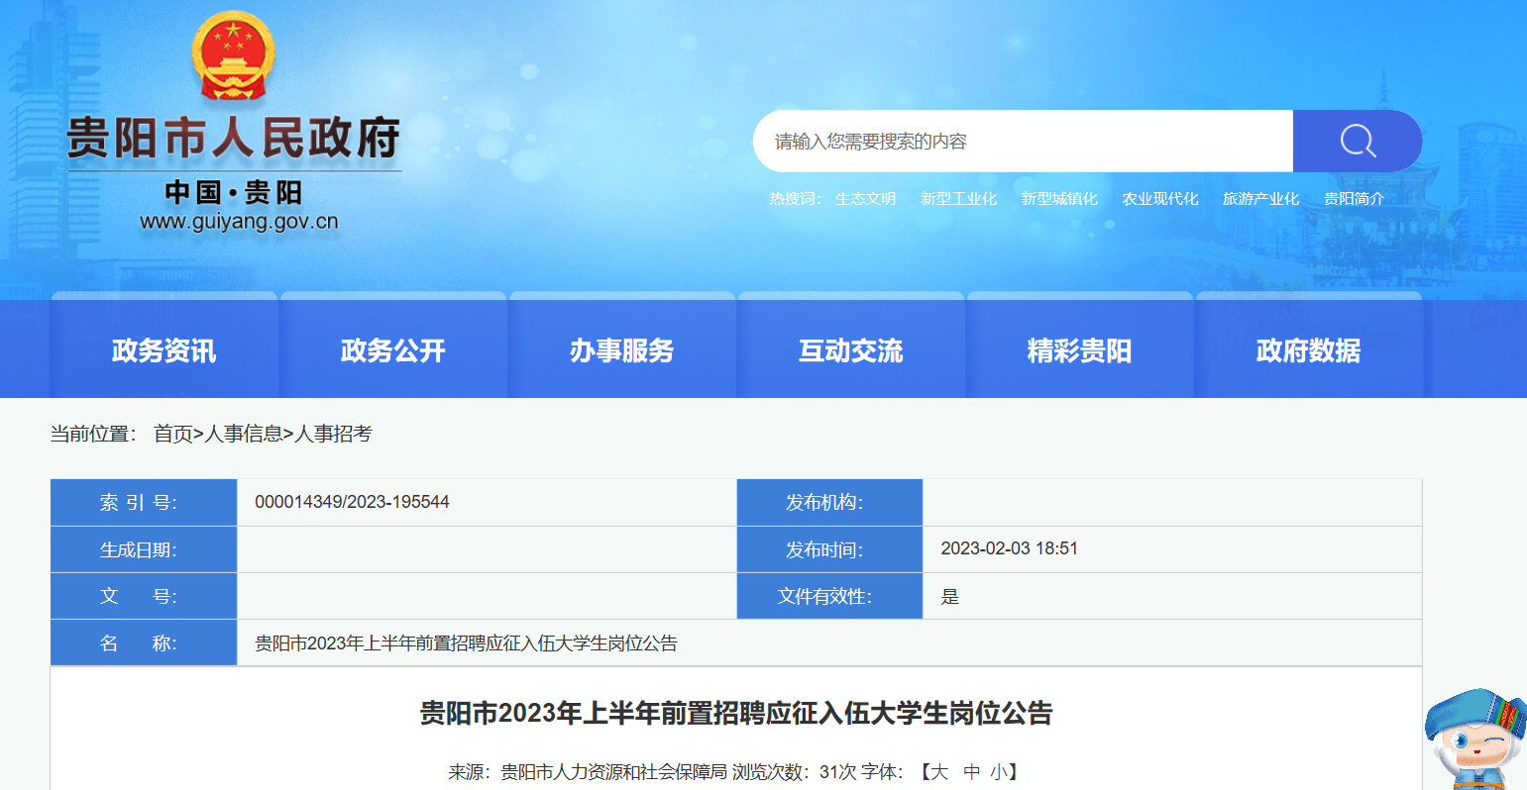Click the 新型工业化 hot search link

(x=958, y=199)
